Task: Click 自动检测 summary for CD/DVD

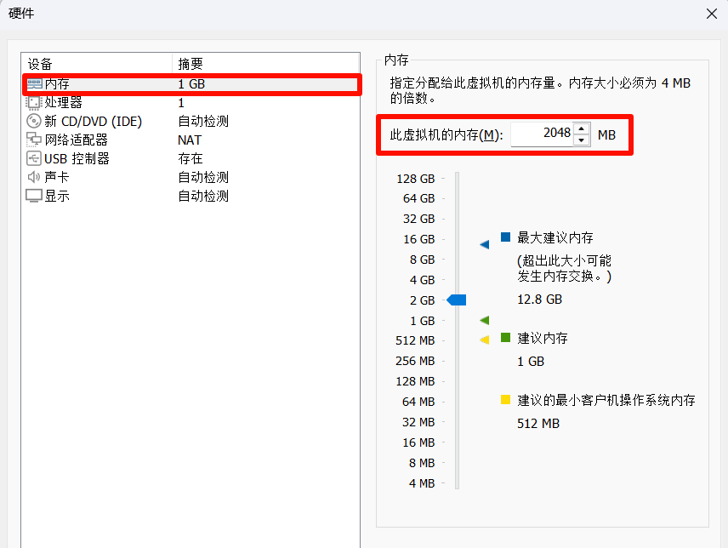Action: [203, 121]
